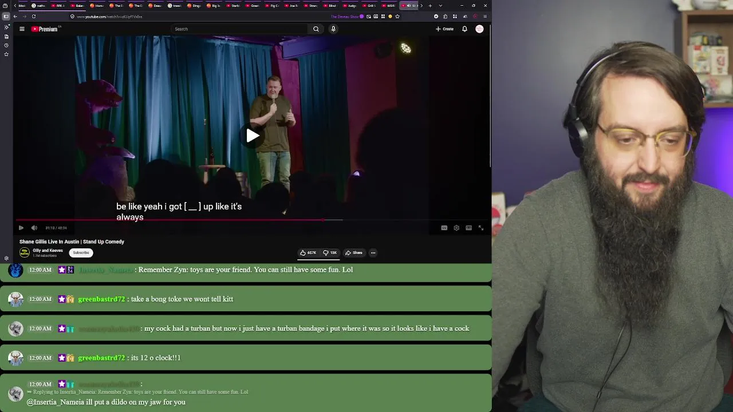The image size is (733, 412).
Task: Switch to the Blind browser tab
Action: tap(330, 6)
